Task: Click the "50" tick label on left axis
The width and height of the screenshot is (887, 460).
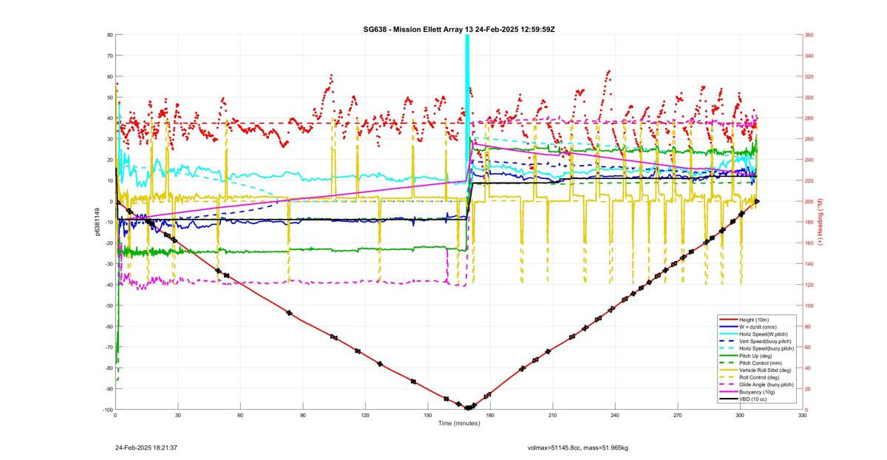Action: [x=109, y=98]
